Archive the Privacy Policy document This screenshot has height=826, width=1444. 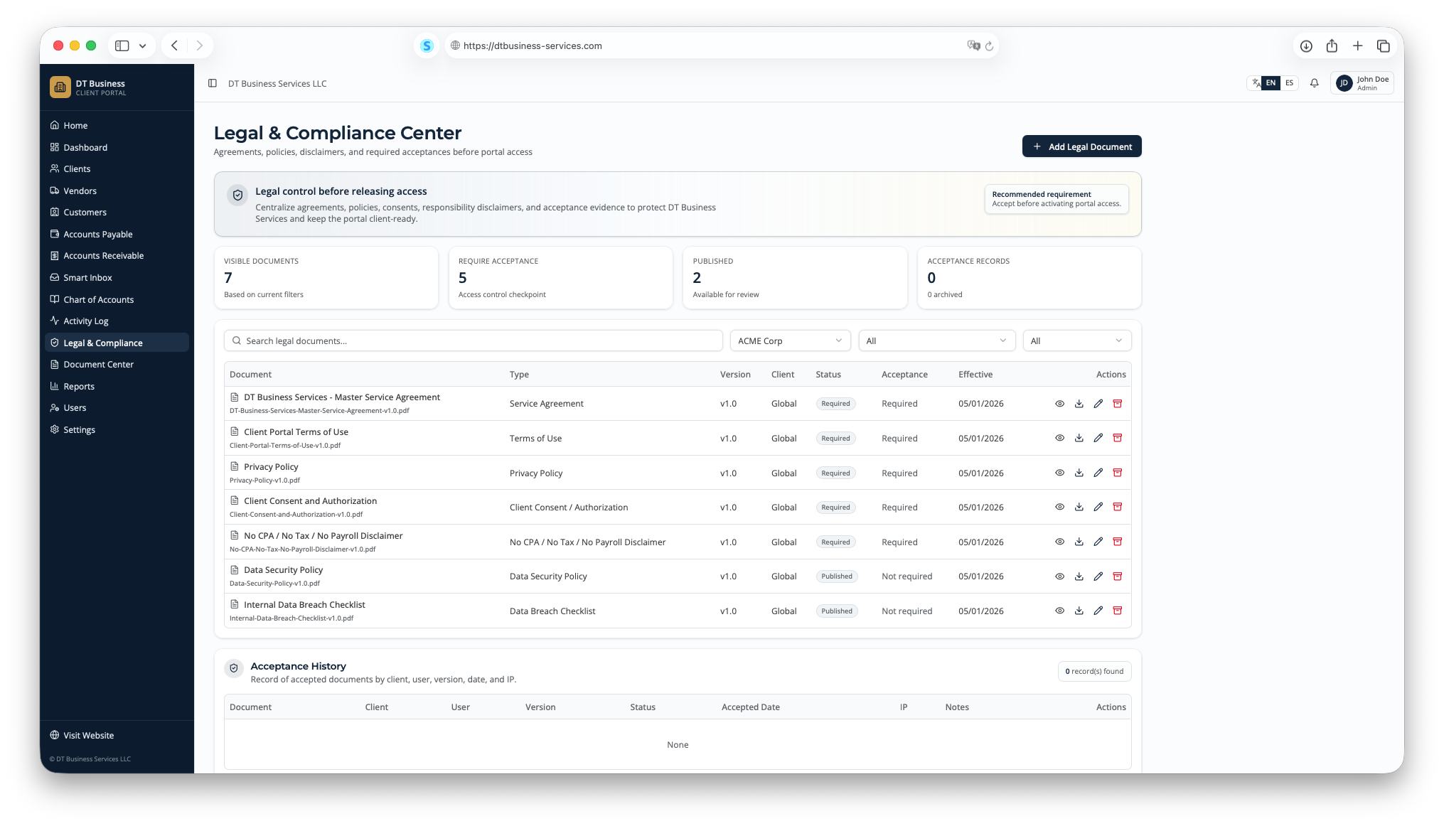pos(1117,473)
